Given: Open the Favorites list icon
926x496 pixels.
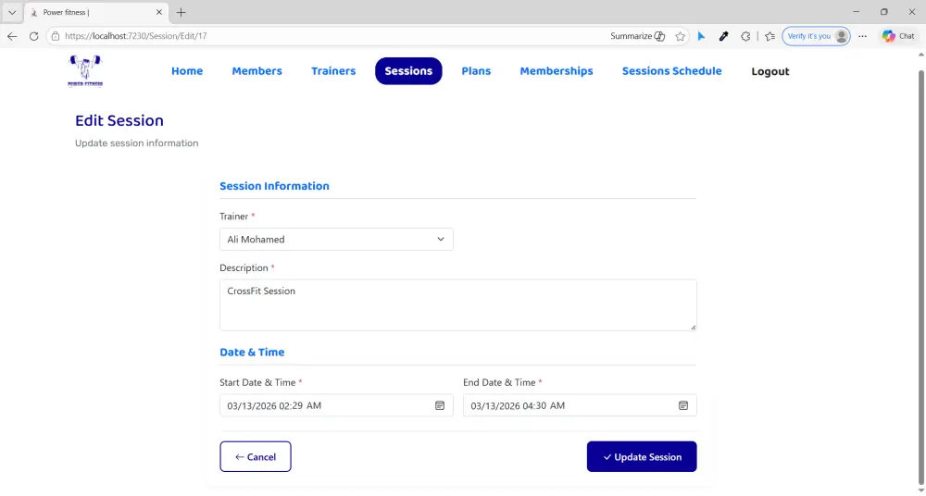Looking at the screenshot, I should tap(770, 36).
